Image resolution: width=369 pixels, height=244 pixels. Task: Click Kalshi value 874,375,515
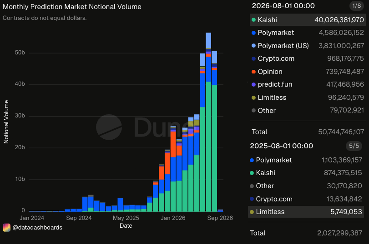343,173
